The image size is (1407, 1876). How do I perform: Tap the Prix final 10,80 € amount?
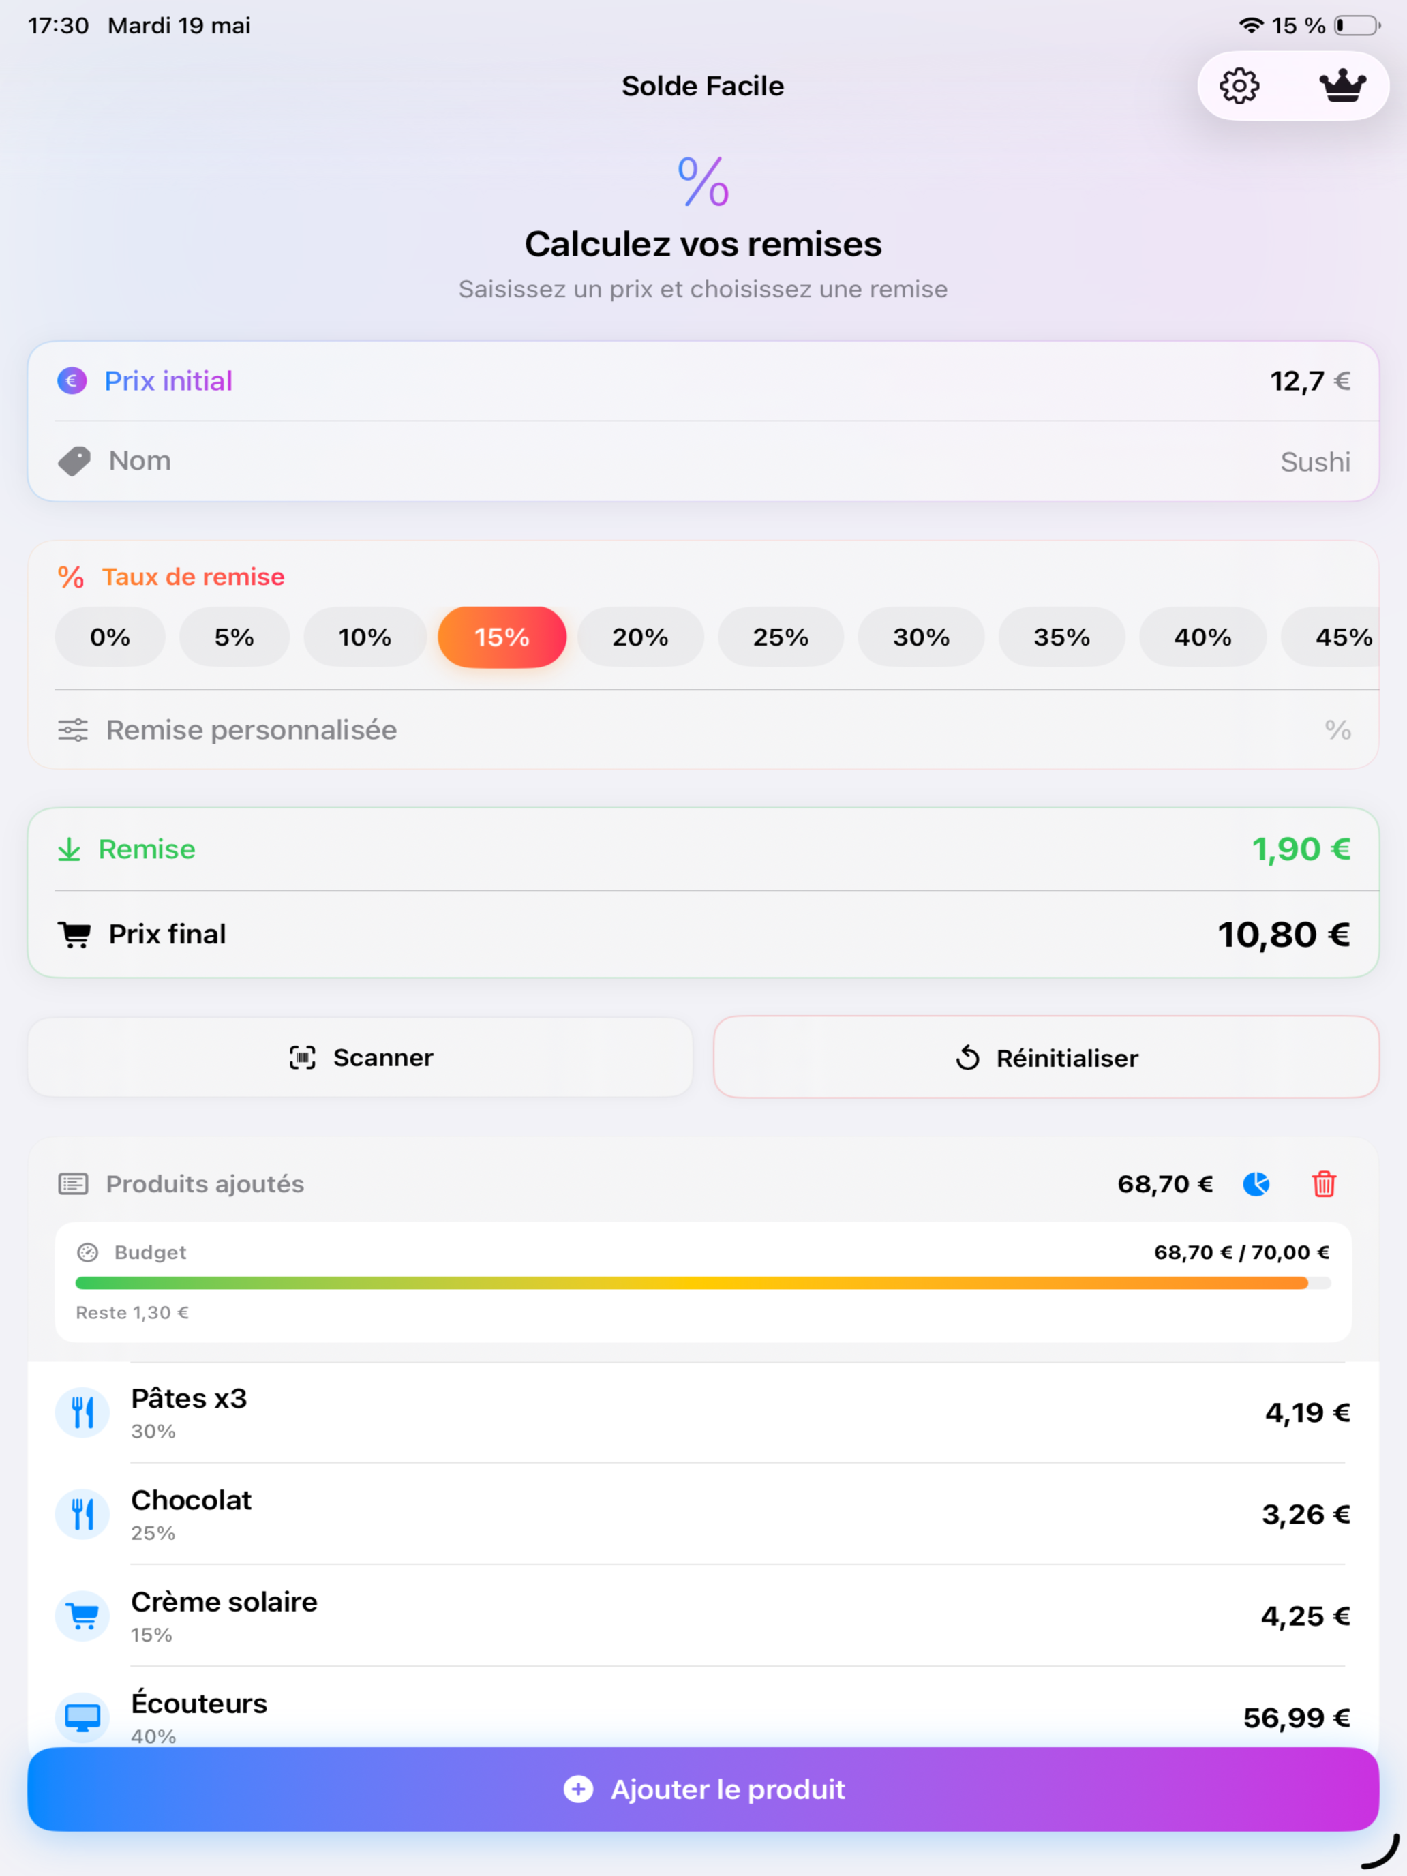[x=1284, y=935]
